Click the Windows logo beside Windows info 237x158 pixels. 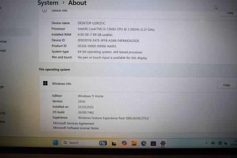point(45,83)
